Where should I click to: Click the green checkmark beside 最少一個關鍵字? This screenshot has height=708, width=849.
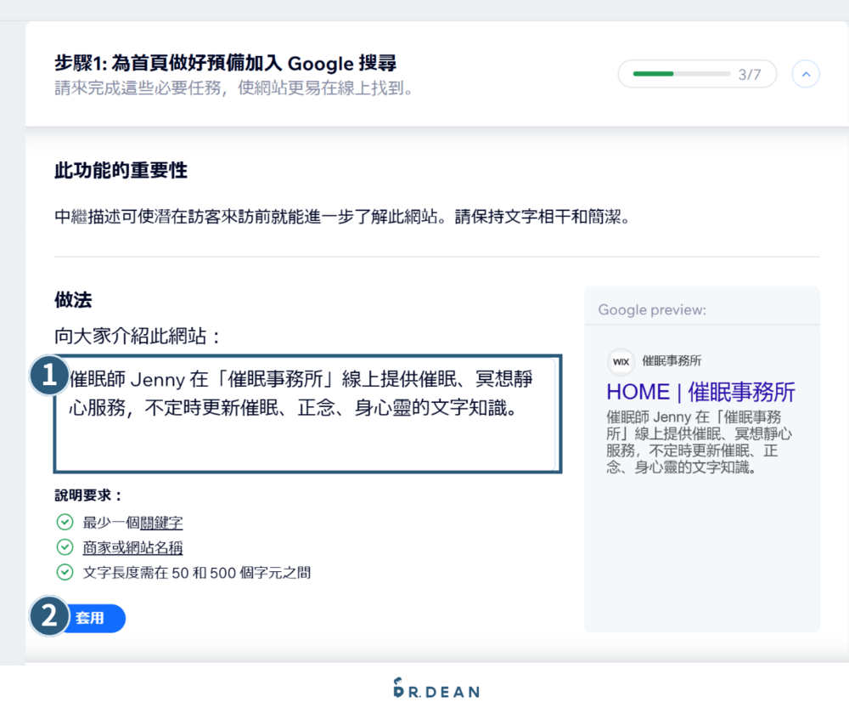(65, 522)
